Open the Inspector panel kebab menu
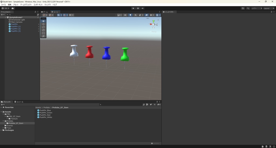276x148 pixels. click(x=274, y=12)
